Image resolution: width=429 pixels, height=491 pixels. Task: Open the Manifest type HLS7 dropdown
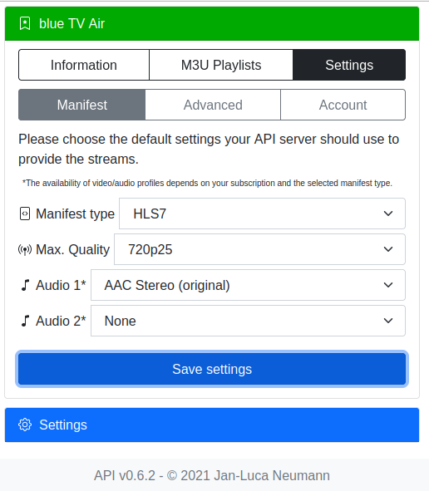click(x=262, y=214)
